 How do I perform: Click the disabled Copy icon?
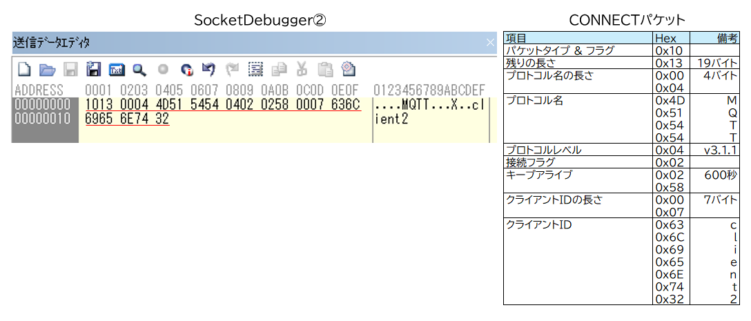pyautogui.click(x=279, y=70)
